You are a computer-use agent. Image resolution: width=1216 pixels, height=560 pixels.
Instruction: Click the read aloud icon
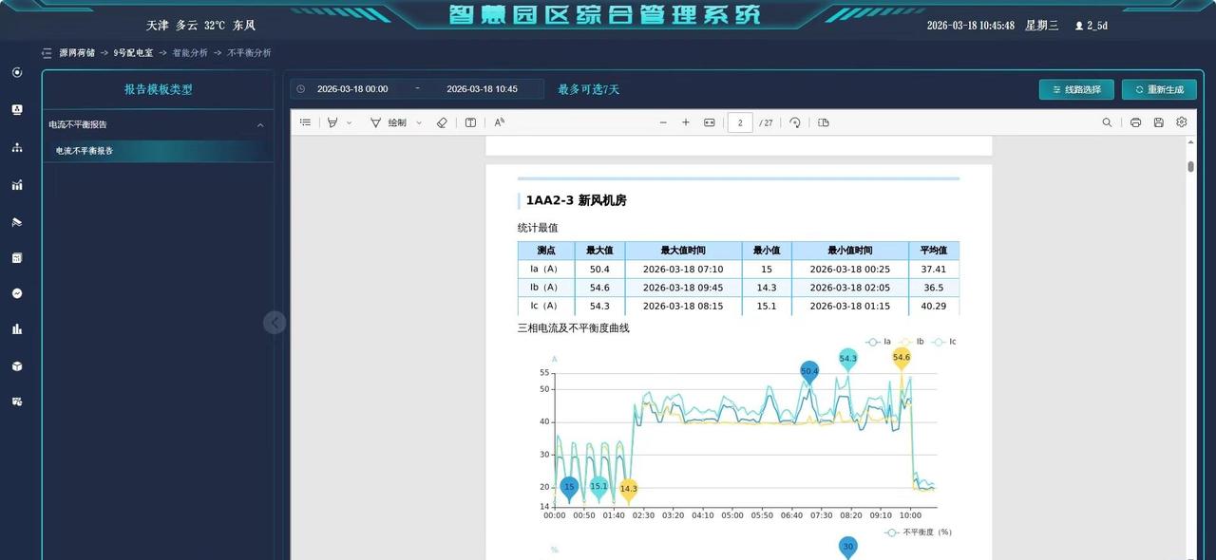pyautogui.click(x=500, y=122)
